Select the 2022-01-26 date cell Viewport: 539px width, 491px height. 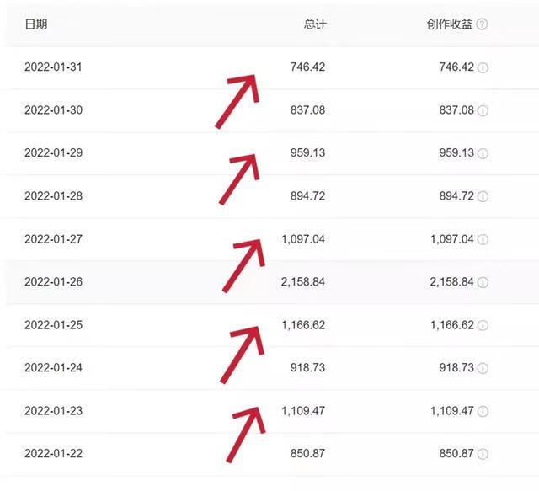[53, 282]
